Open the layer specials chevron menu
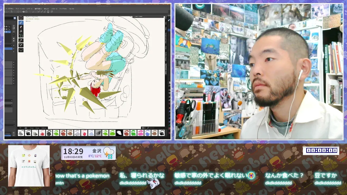Image resolution: width=347 pixels, height=195 pixels. click(14, 35)
